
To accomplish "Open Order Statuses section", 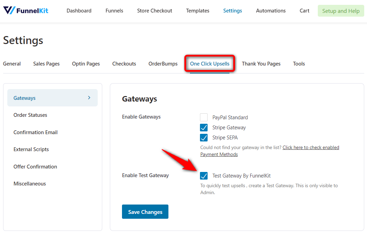I will coord(30,115).
